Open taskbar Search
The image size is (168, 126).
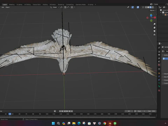[58, 123]
